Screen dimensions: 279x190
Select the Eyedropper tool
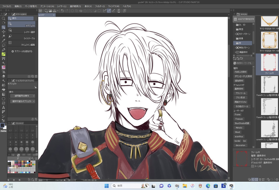click(x=3, y=40)
